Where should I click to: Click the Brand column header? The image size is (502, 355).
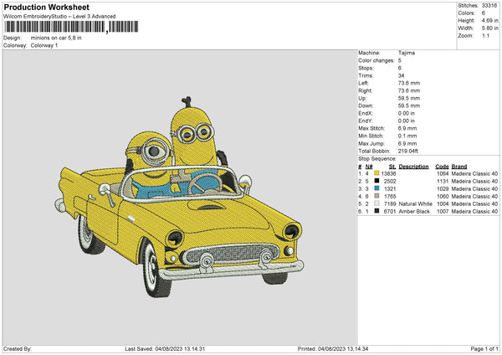coord(459,166)
